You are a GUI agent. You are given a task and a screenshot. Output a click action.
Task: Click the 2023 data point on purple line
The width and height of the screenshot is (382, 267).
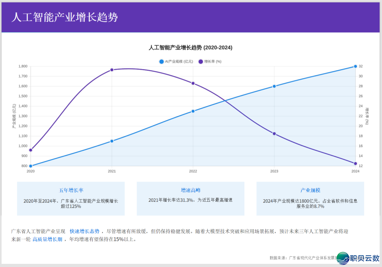(274, 133)
